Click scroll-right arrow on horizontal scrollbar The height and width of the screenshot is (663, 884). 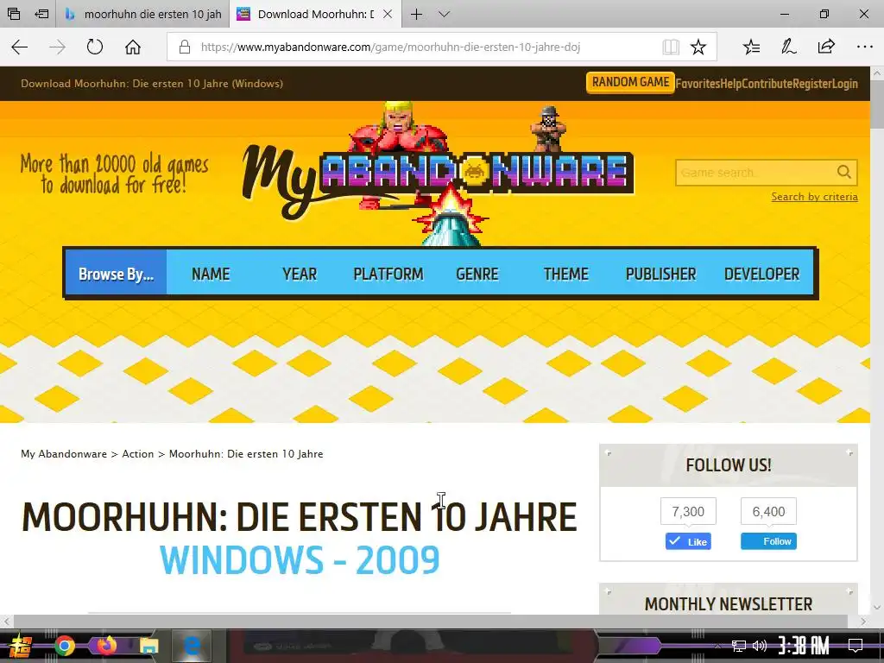[862, 622]
